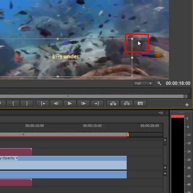The image size is (193, 193).
Task: Click the video track scroll up arrow
Action: click(x=165, y=140)
